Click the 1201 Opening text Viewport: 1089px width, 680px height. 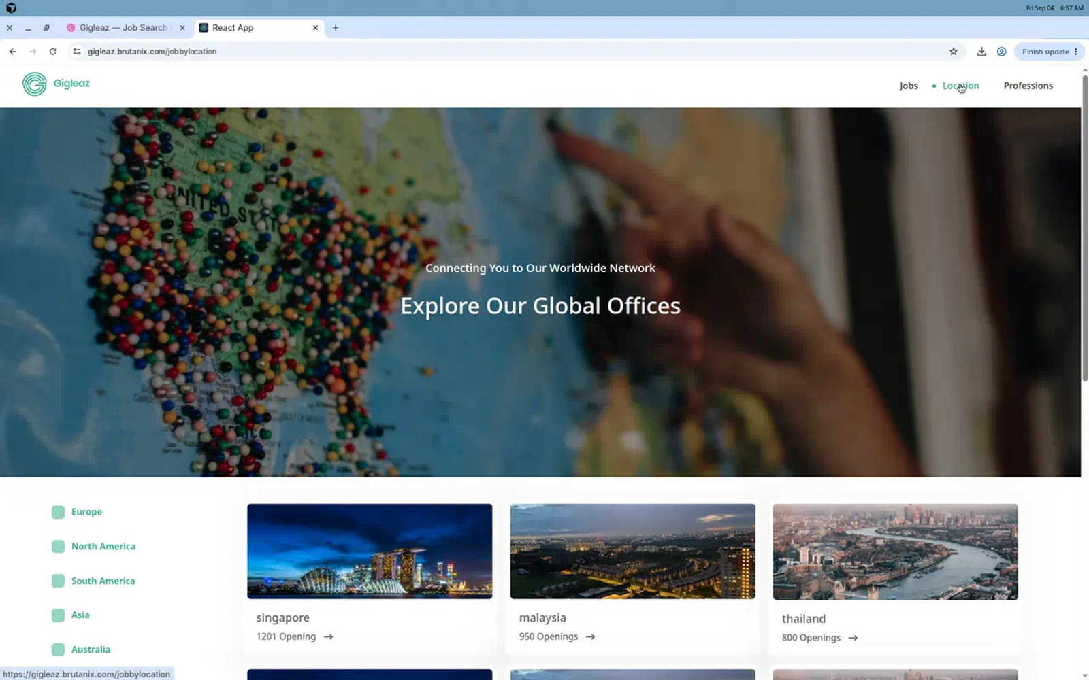286,637
